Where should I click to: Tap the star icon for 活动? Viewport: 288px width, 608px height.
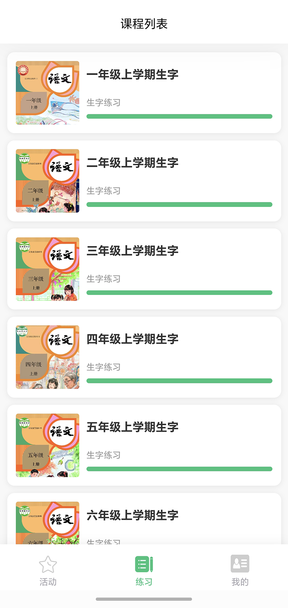click(48, 564)
